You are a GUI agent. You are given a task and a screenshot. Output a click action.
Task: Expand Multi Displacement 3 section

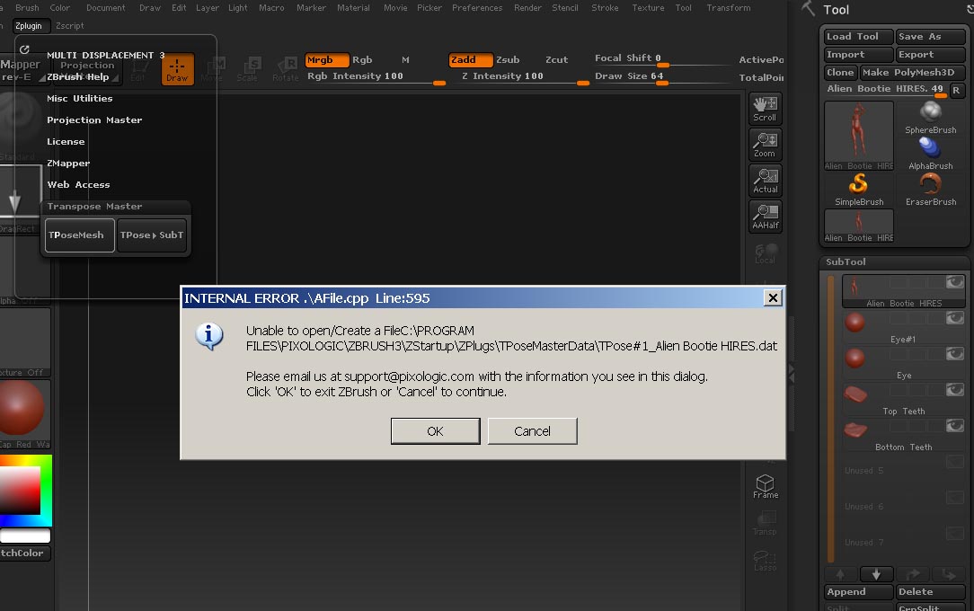[x=106, y=56]
